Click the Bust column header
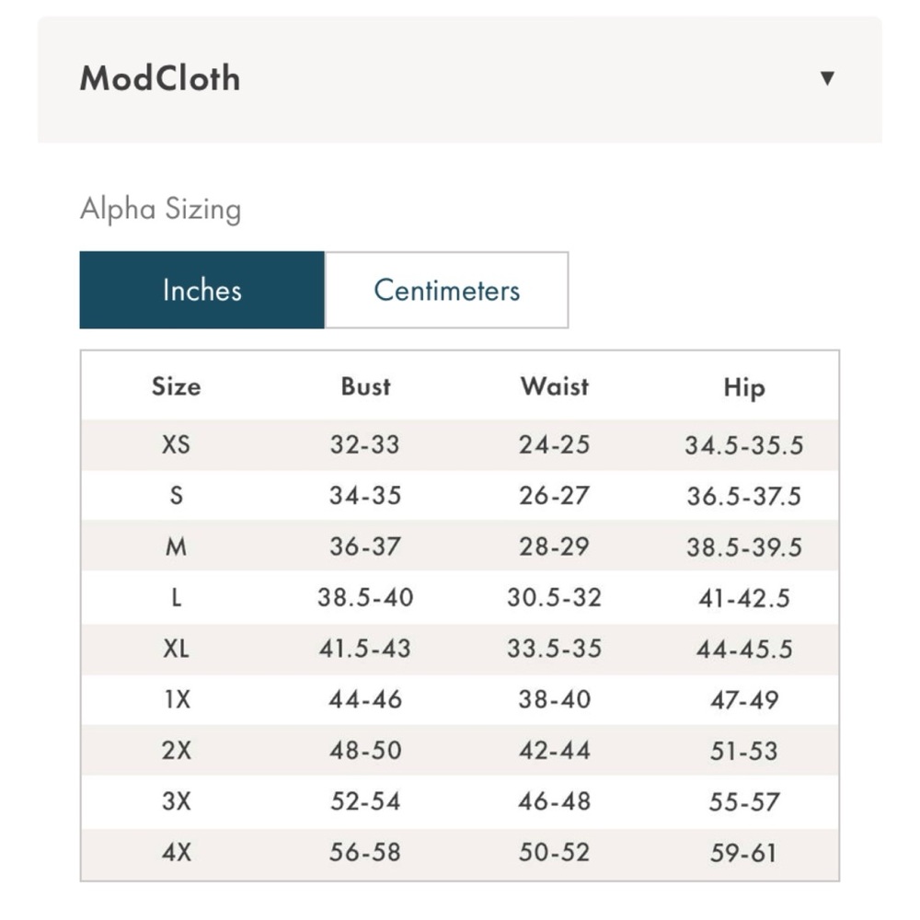 click(365, 386)
